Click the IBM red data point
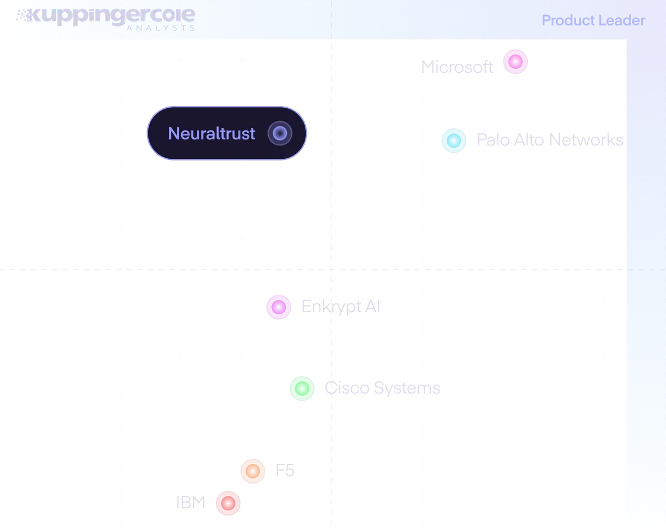The height and width of the screenshot is (528, 666). tap(228, 503)
